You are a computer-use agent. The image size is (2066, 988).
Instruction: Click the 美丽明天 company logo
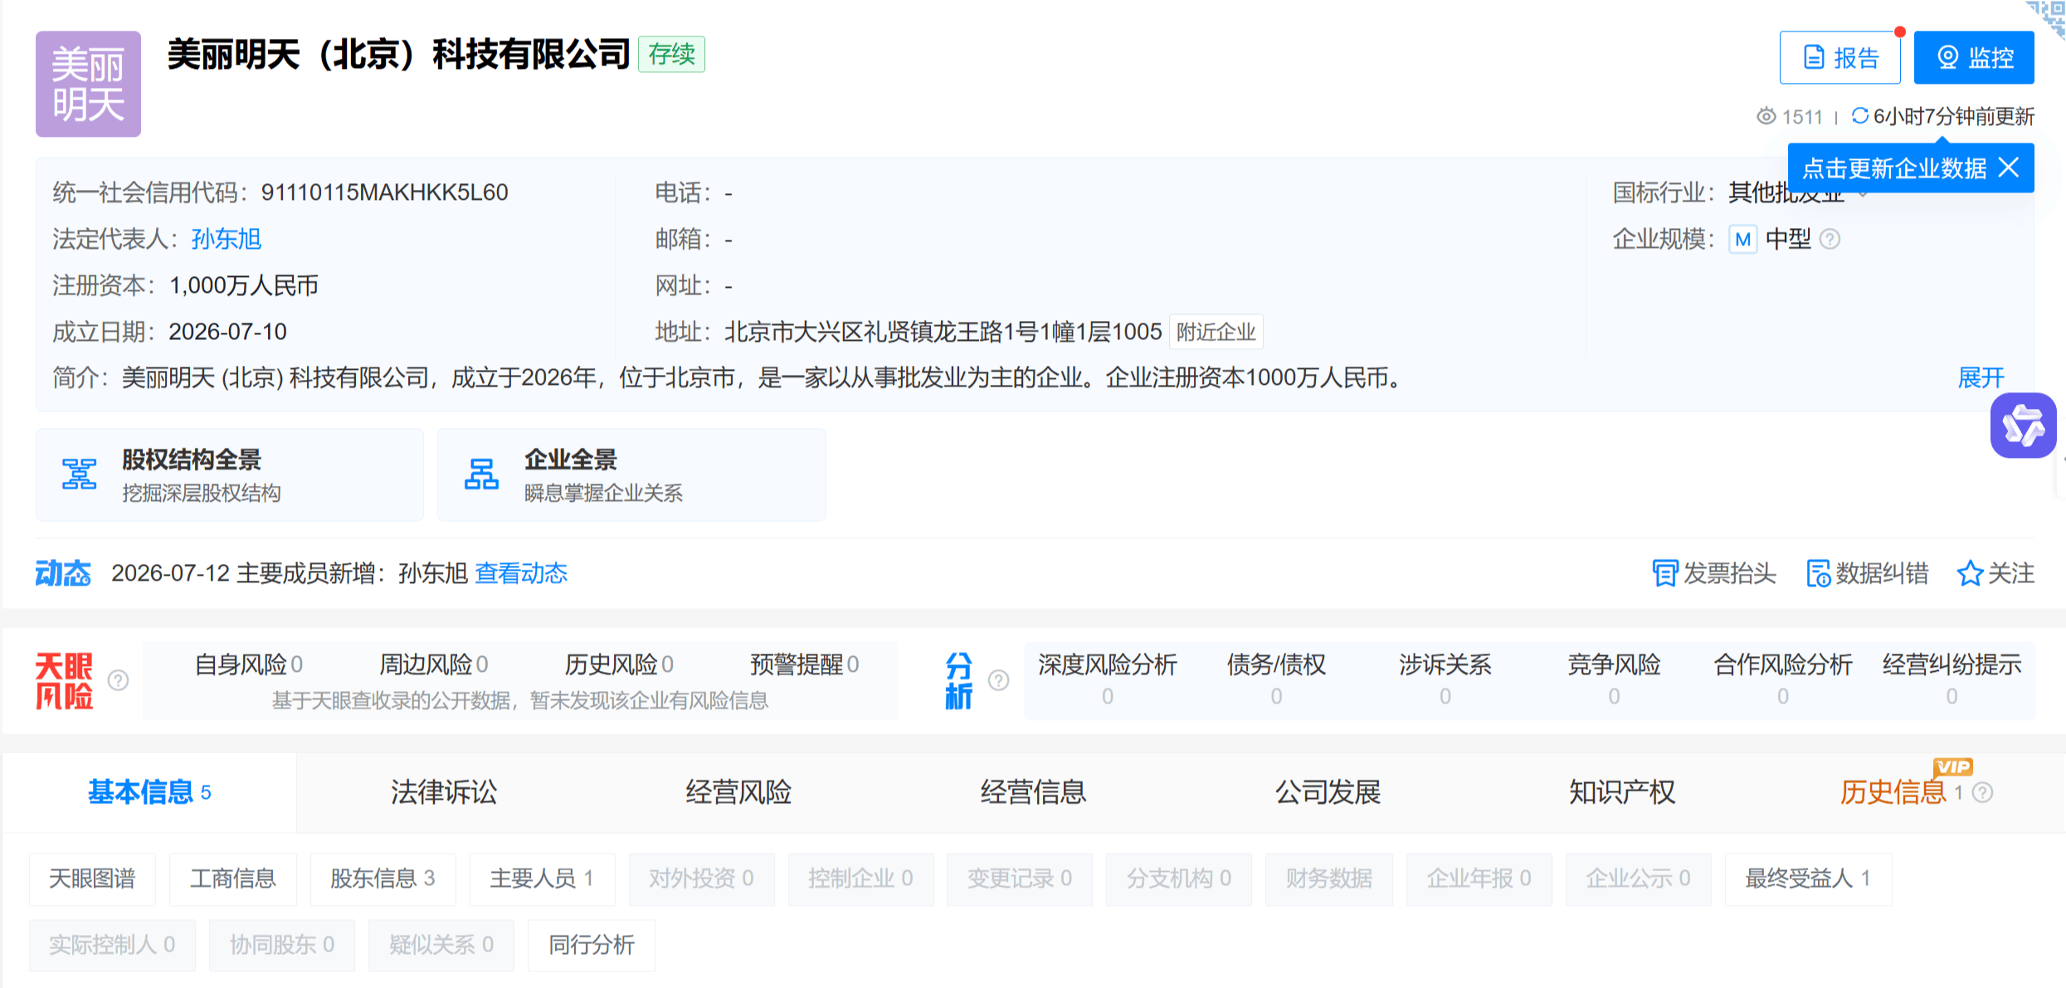pos(88,84)
